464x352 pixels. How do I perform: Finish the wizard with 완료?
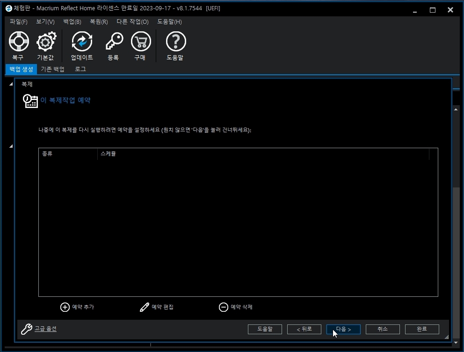(422, 329)
